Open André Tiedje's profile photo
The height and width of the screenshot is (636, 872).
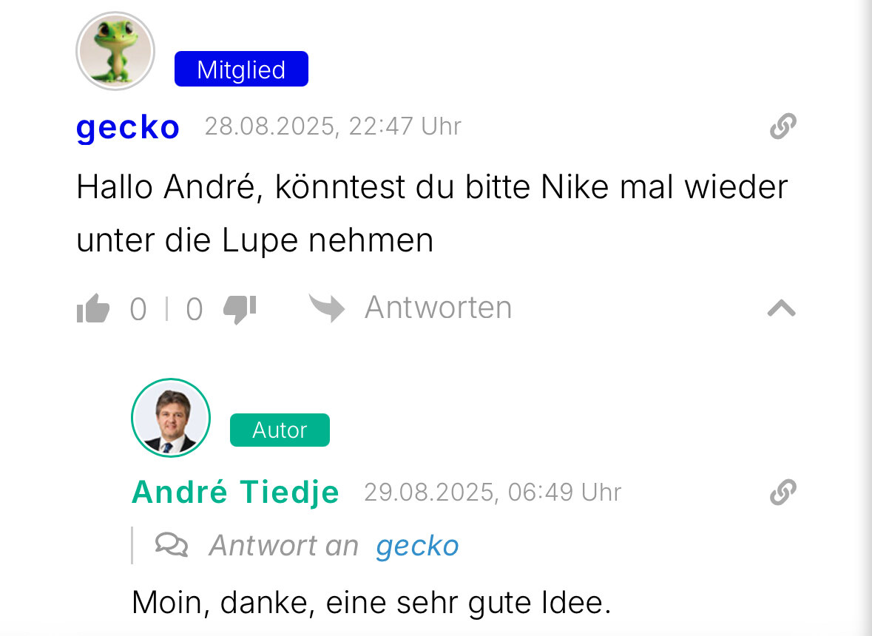pyautogui.click(x=171, y=417)
